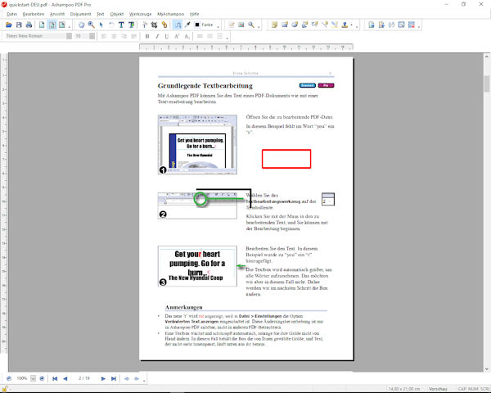Expand overflow options of the annotation toolbar
The width and height of the screenshot is (491, 393).
357,27
